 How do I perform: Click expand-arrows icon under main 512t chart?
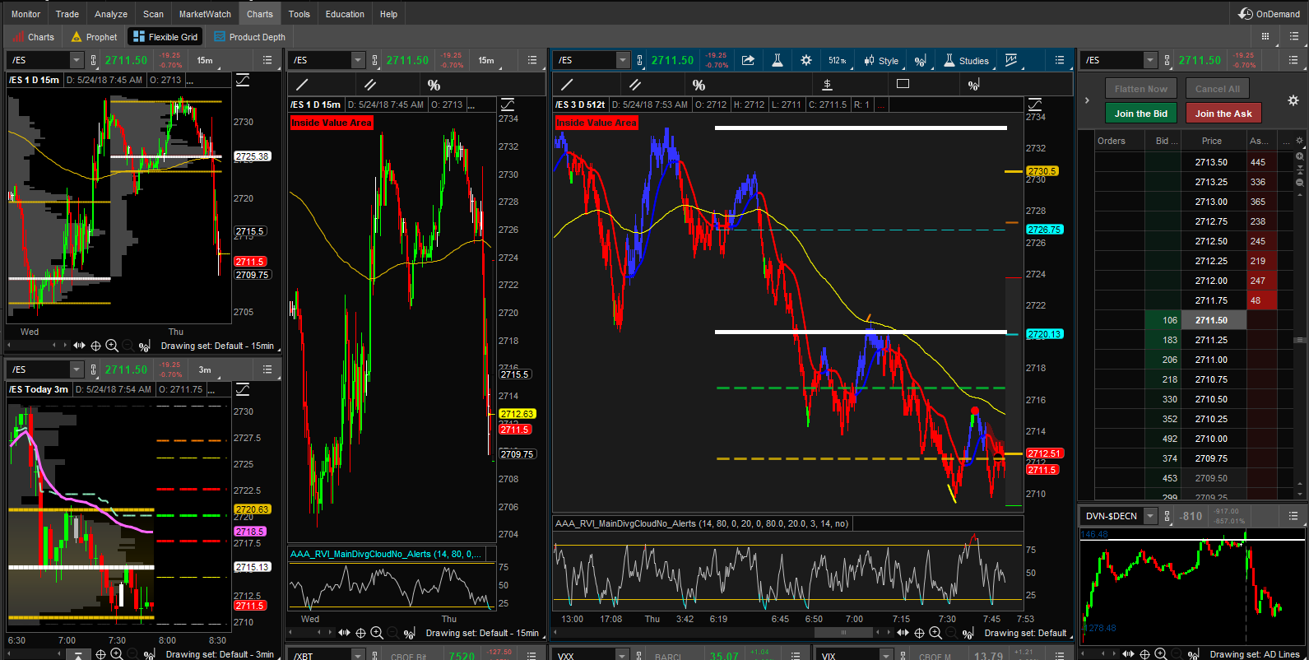click(x=903, y=633)
